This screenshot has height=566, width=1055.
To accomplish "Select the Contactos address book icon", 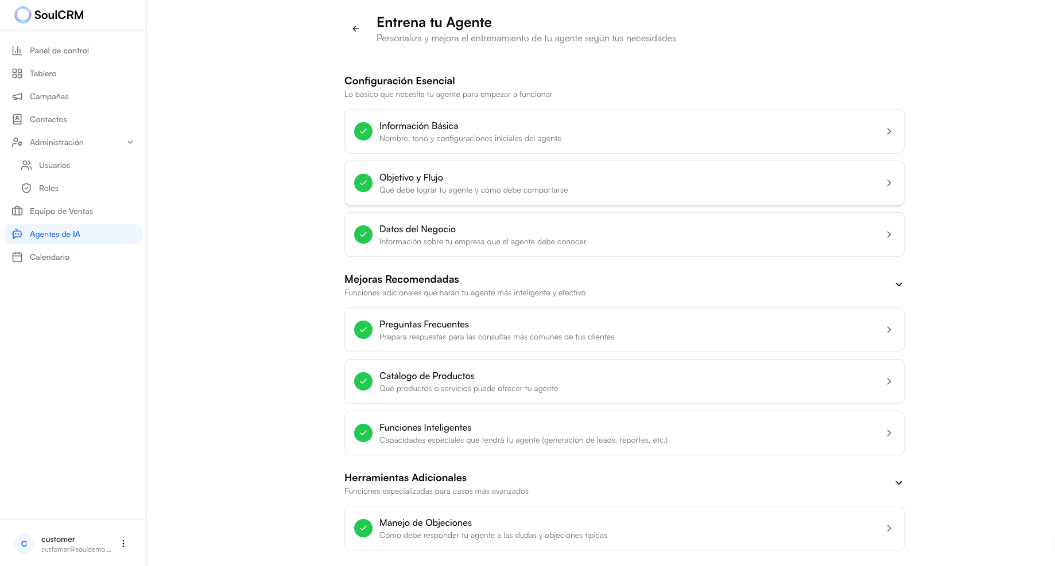I will click(x=18, y=119).
